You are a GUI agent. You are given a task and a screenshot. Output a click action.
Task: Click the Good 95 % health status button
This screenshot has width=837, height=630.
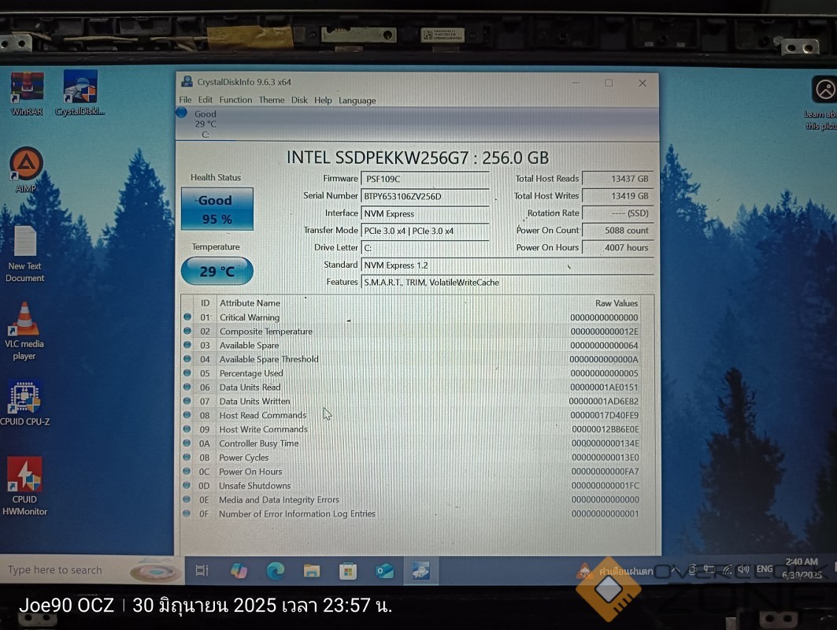(x=217, y=209)
